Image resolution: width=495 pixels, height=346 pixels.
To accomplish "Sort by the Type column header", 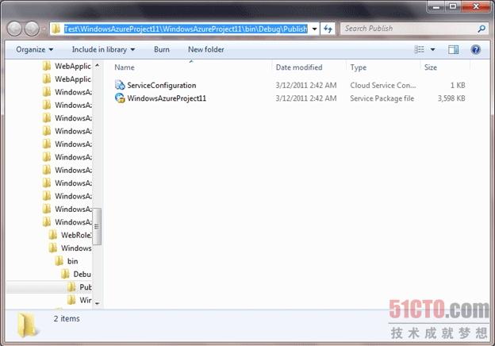I will tap(359, 67).
